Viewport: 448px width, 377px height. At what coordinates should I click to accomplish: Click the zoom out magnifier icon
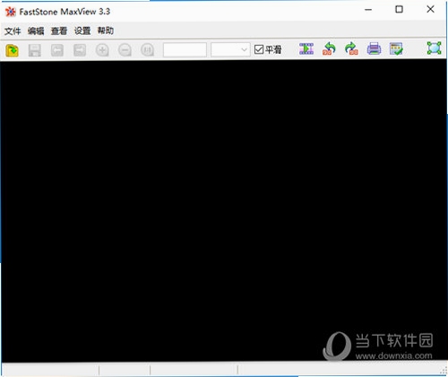pos(125,50)
